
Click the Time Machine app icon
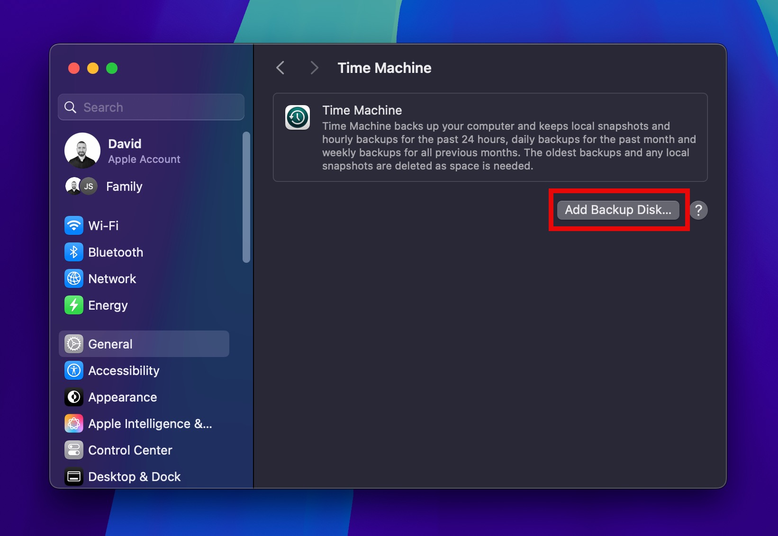click(297, 117)
